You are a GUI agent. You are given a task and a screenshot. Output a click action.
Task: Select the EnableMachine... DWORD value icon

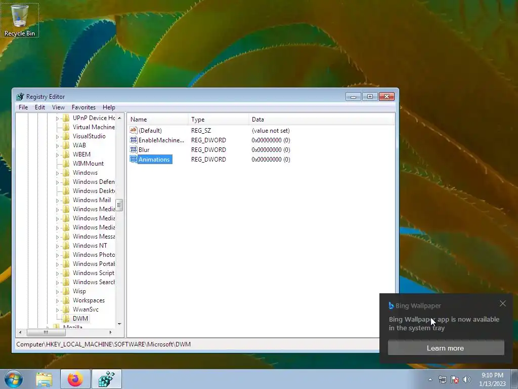click(134, 140)
